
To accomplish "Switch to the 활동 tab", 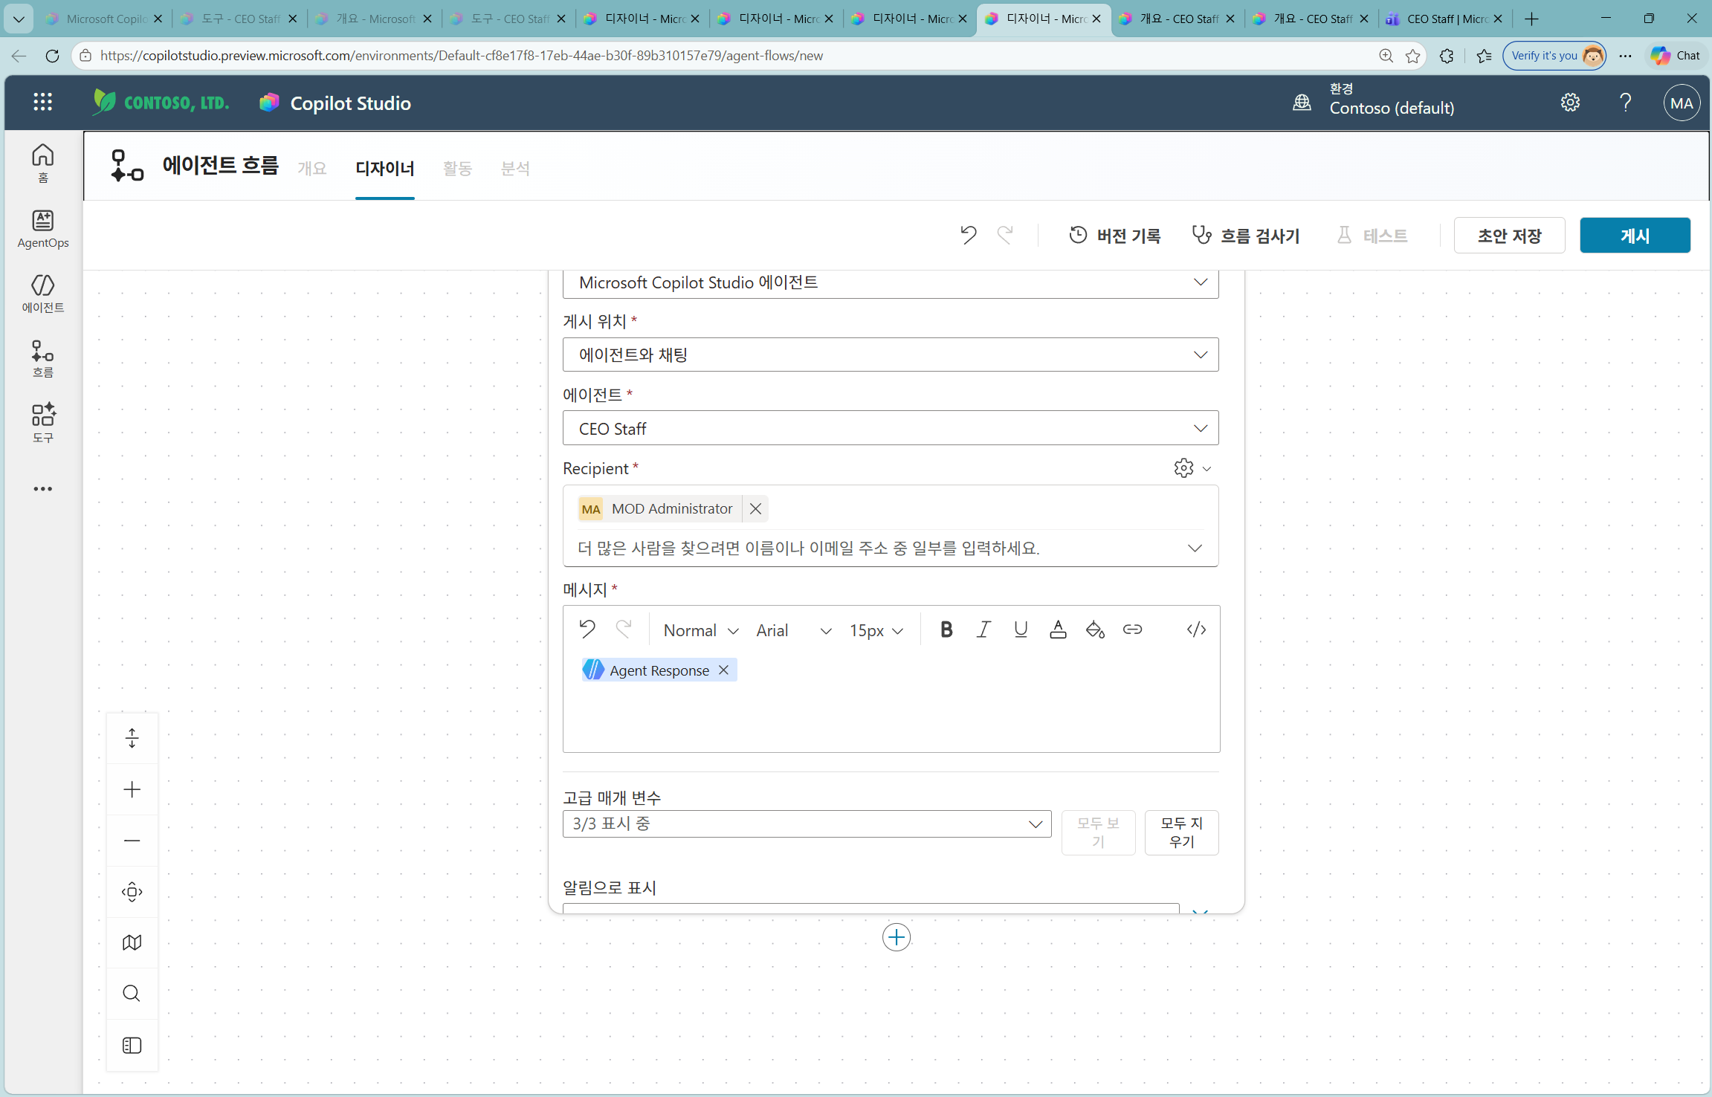I will pyautogui.click(x=457, y=169).
